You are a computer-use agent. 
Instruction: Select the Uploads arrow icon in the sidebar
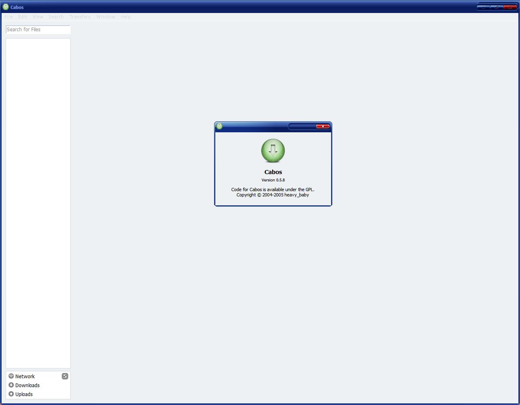point(11,394)
